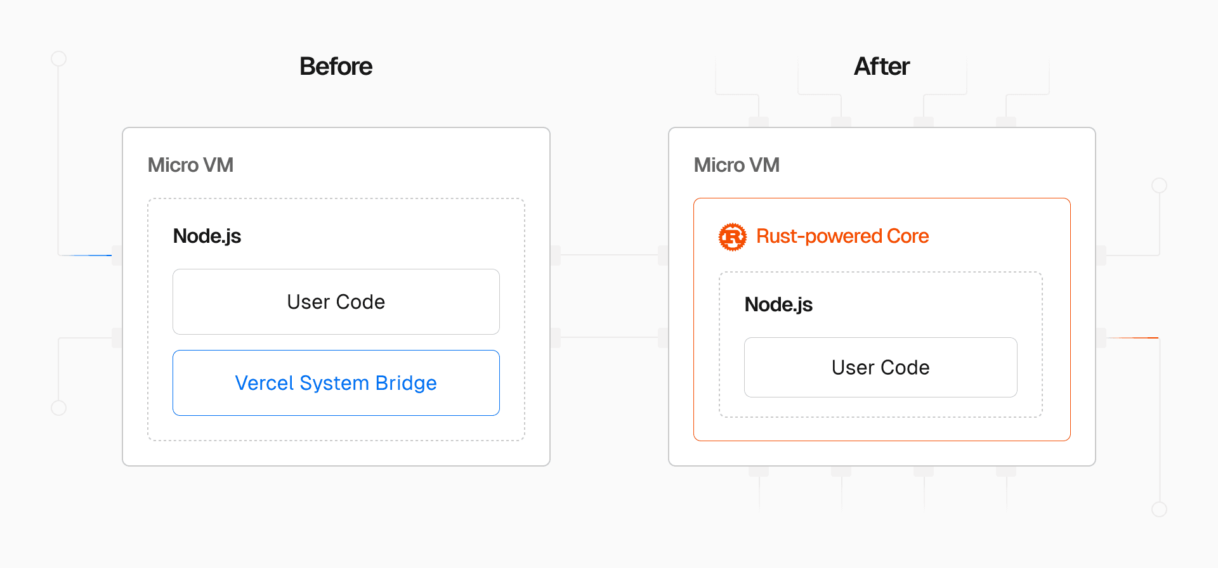This screenshot has height=568, width=1218.
Task: Click Node.js label inside Rust-powered Core
Action: [x=778, y=305]
